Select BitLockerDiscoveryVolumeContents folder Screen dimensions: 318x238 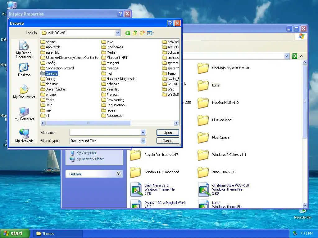pos(69,58)
